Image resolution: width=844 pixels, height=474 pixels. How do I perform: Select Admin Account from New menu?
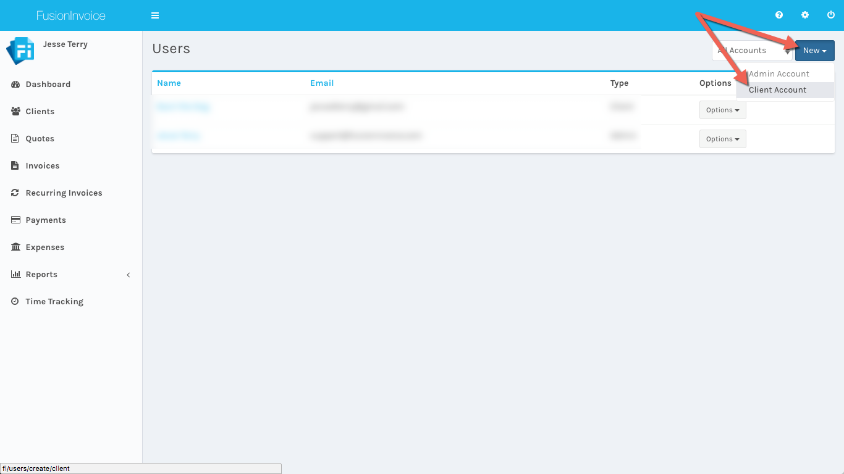point(779,74)
